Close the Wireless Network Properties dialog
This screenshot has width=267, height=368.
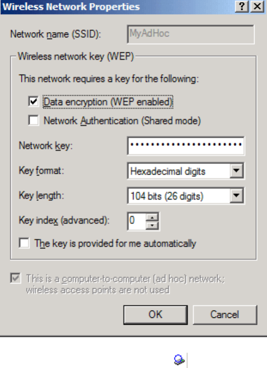point(257,6)
